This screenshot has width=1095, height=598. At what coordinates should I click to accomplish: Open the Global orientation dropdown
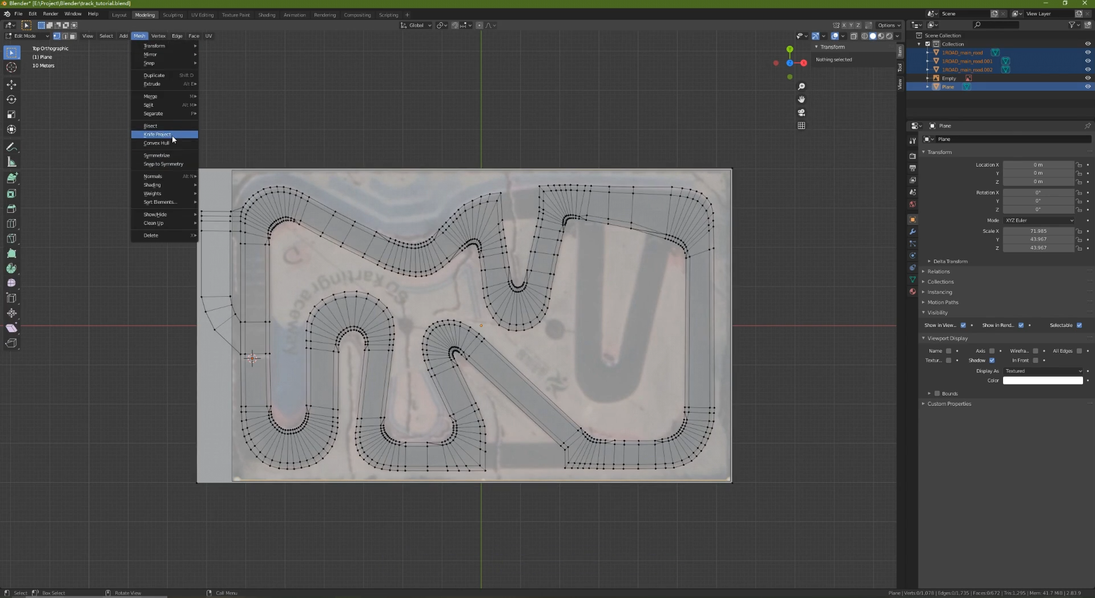[x=416, y=25]
